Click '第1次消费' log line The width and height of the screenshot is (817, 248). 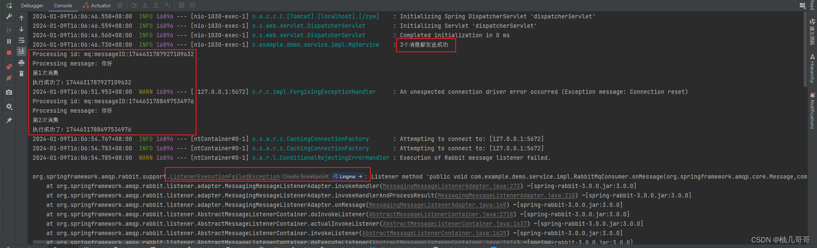pyautogui.click(x=45, y=73)
